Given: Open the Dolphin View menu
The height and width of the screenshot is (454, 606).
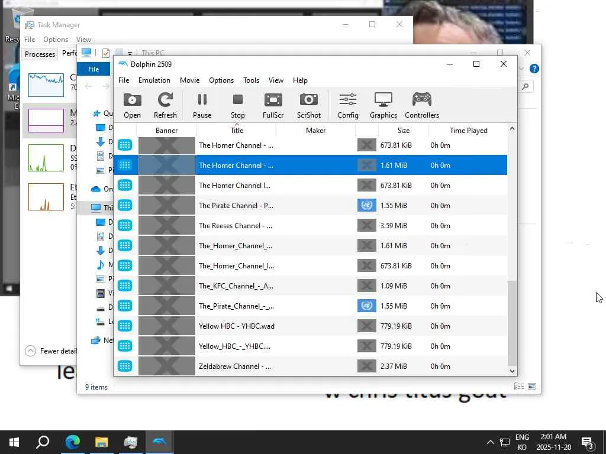Looking at the screenshot, I should click(x=276, y=80).
